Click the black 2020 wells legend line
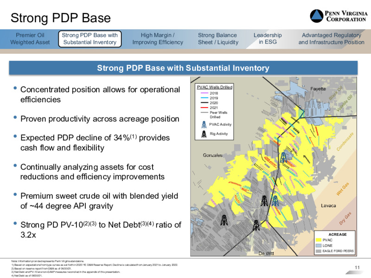This screenshot has height=278, width=371. pyautogui.click(x=204, y=103)
